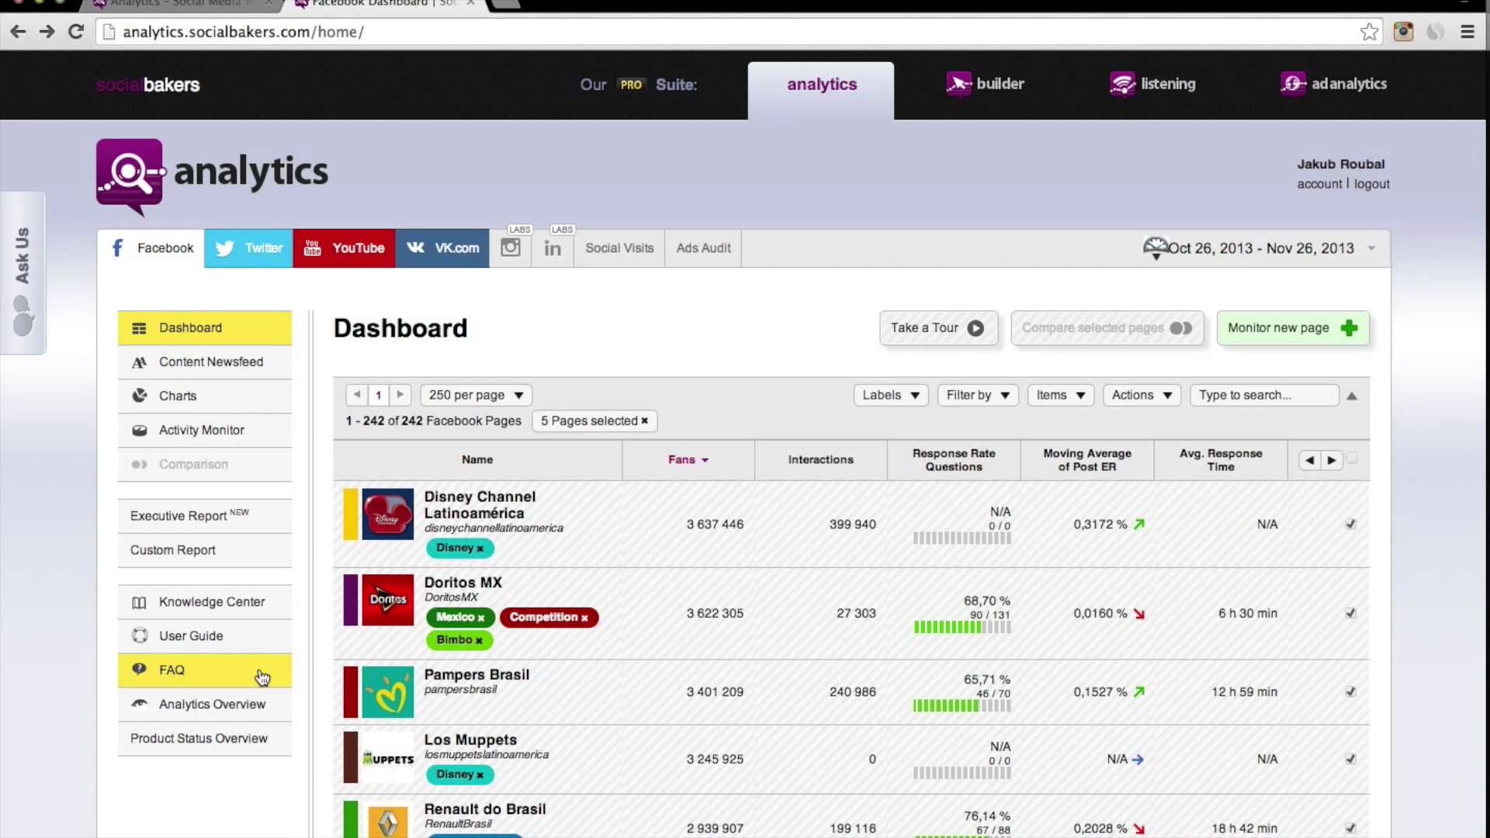Click the analytics magnifier logo

130,177
